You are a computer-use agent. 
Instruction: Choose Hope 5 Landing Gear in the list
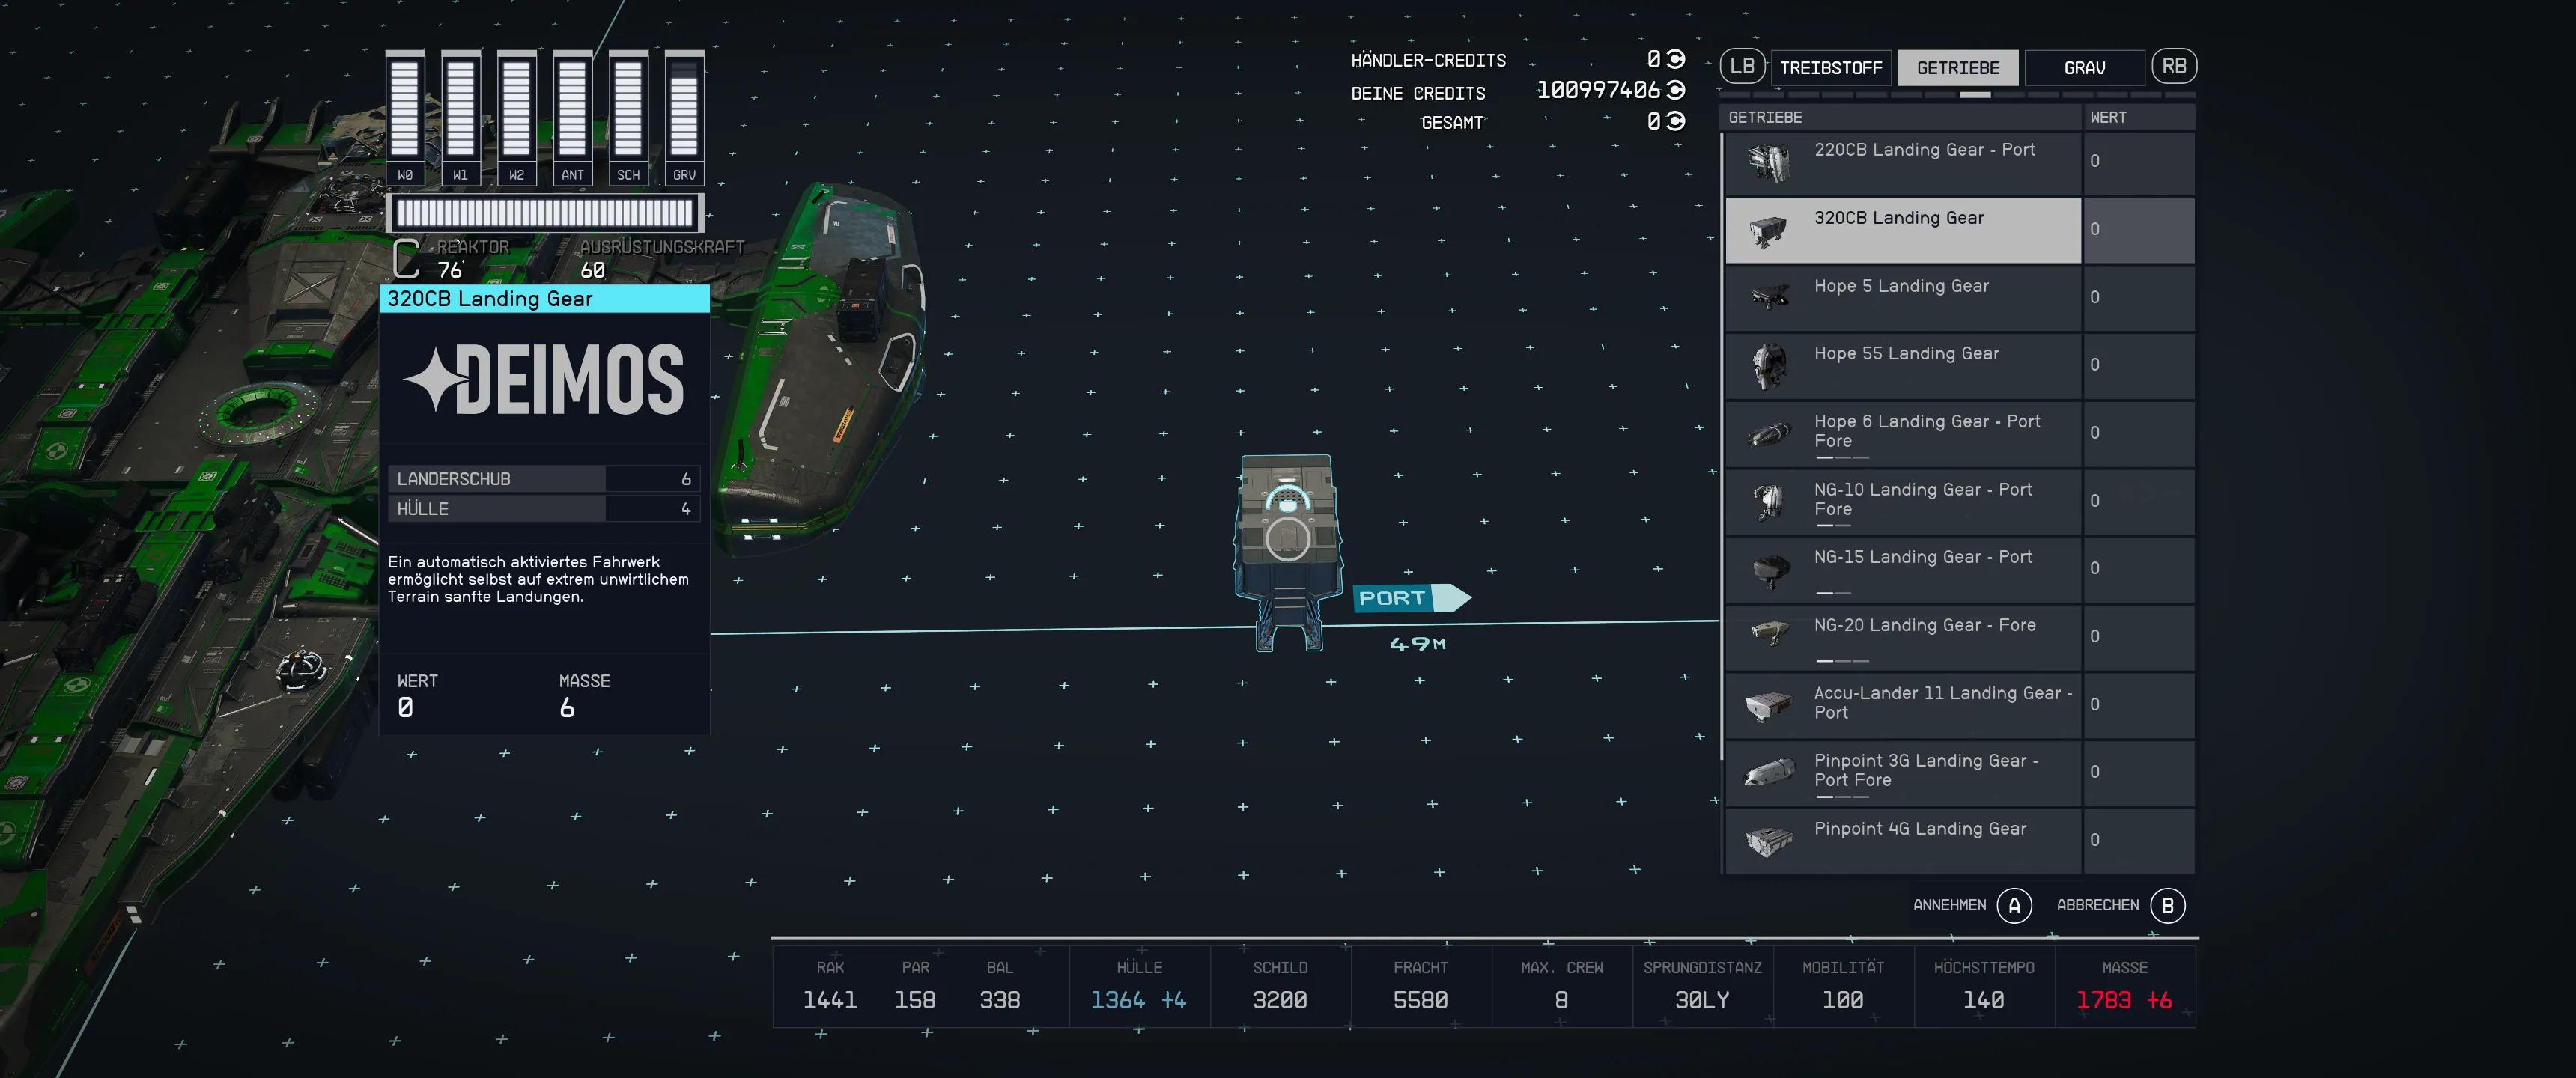tap(1960, 298)
